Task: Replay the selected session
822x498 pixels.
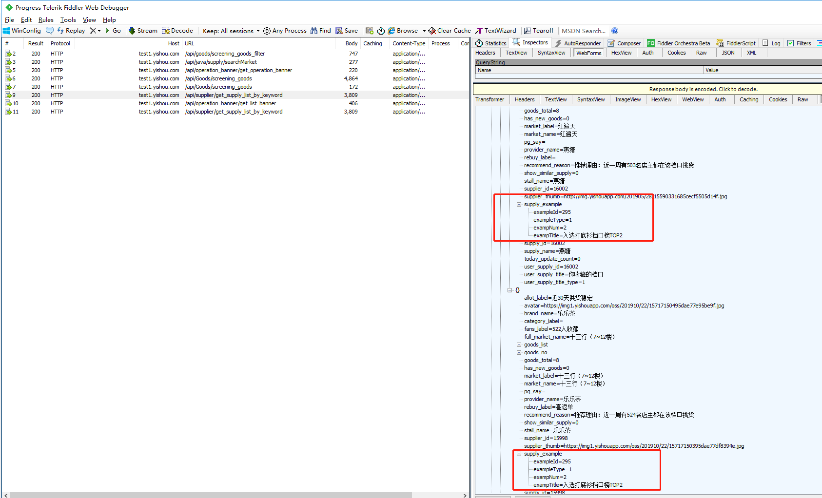Action: coord(71,31)
